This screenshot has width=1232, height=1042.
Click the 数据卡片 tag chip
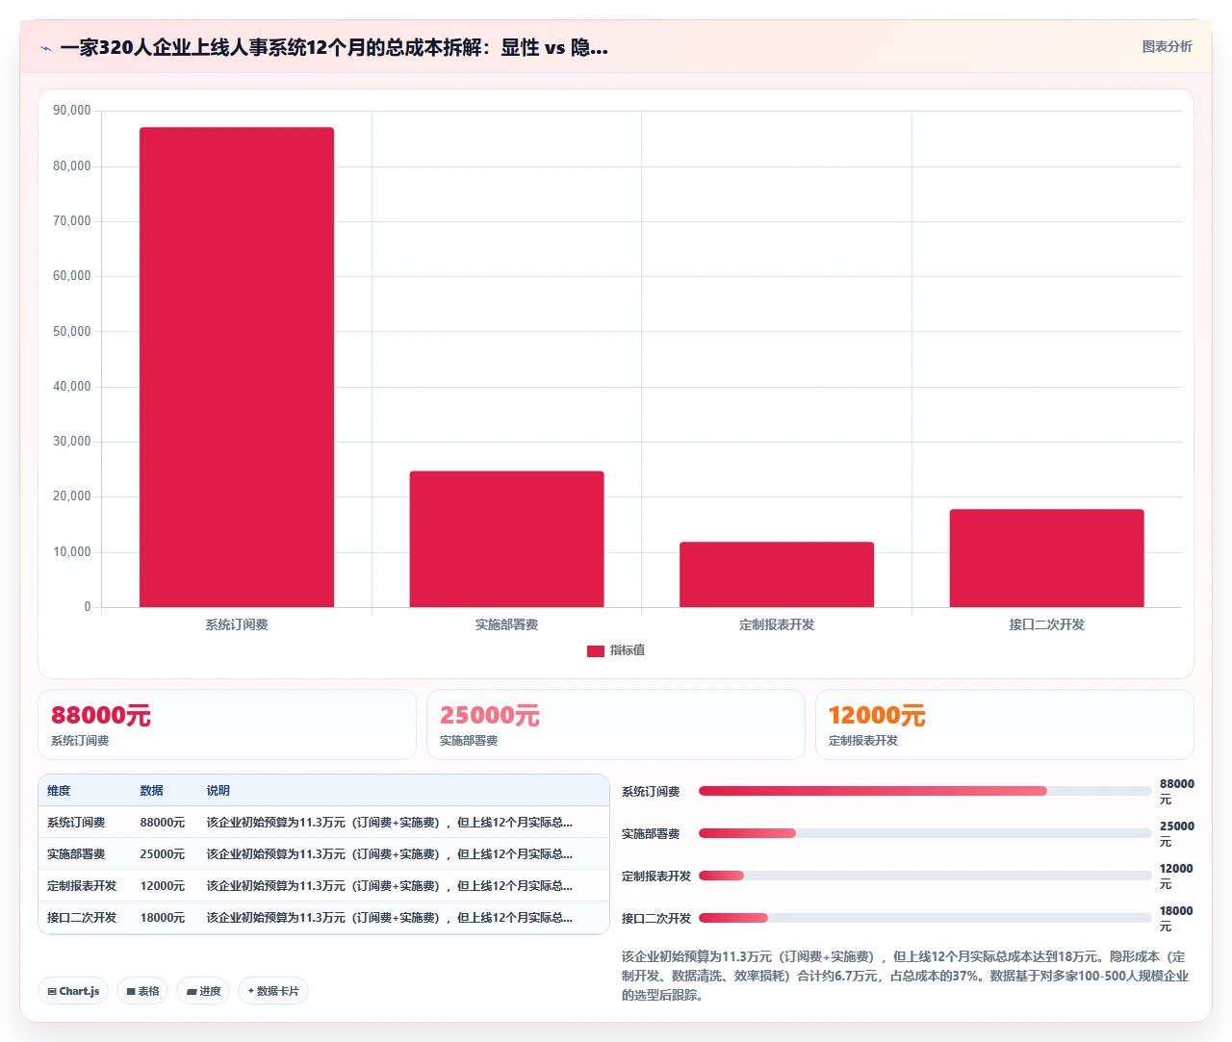pos(273,991)
